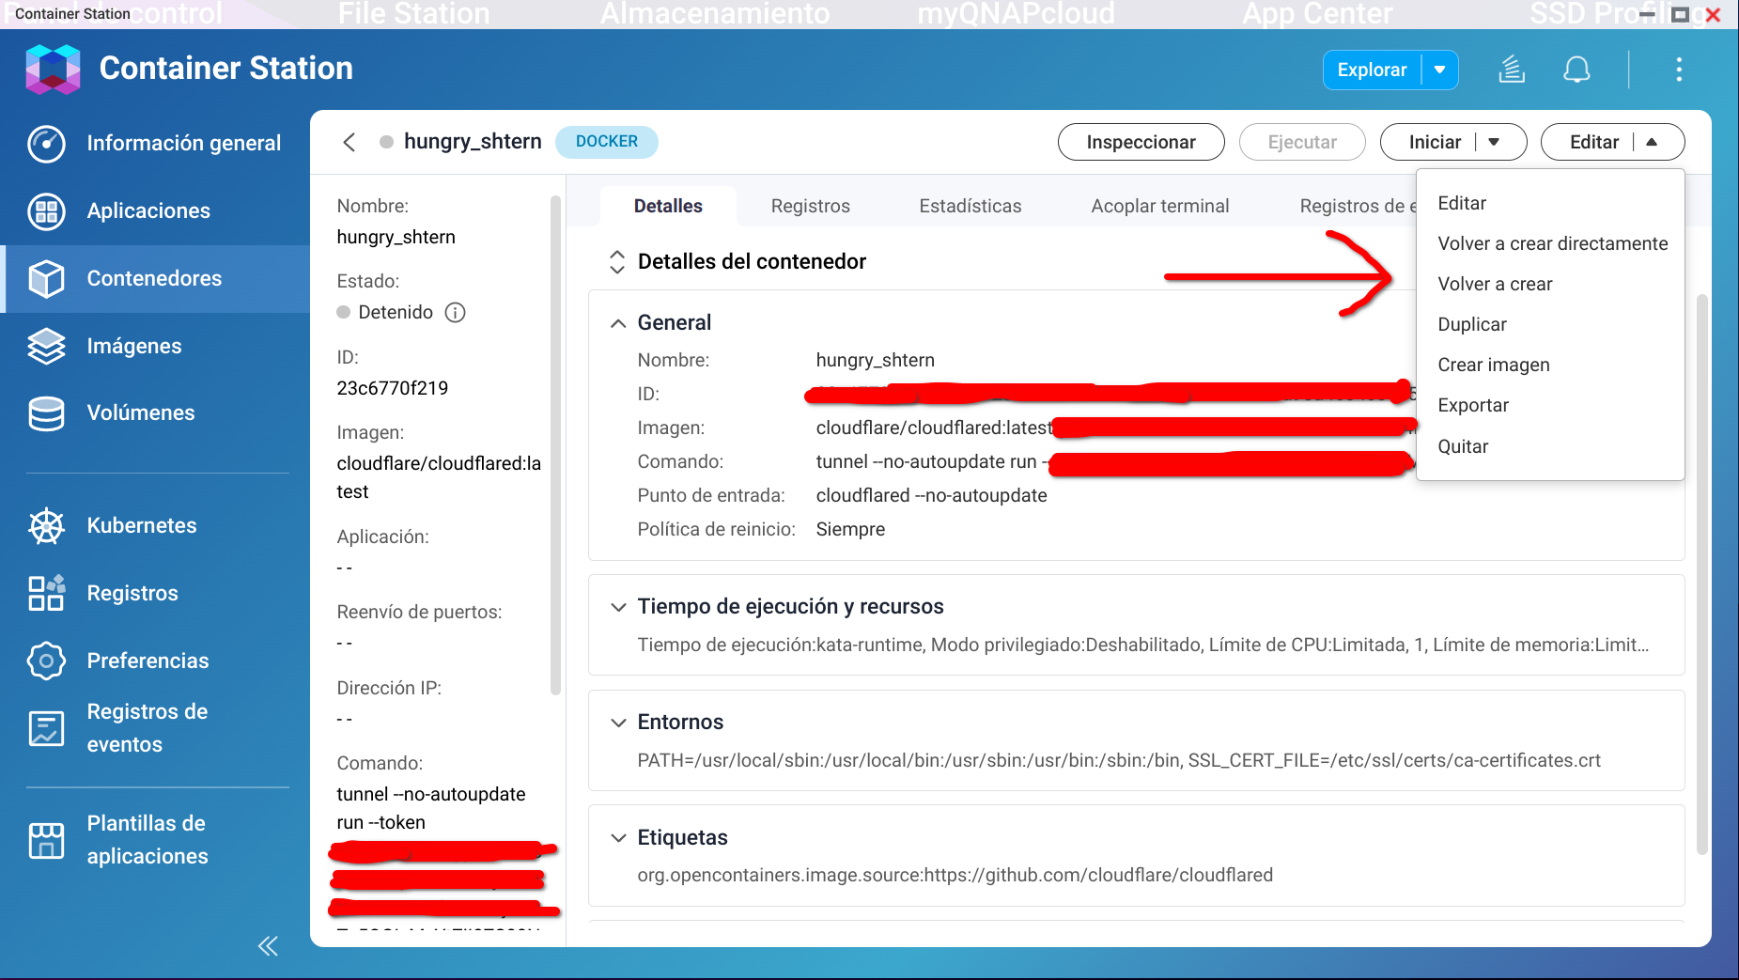Open the Iniciar dropdown arrow
Viewport: 1739px width, 980px height.
click(x=1494, y=142)
